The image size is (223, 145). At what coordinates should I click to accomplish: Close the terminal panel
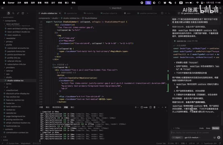(x=166, y=107)
